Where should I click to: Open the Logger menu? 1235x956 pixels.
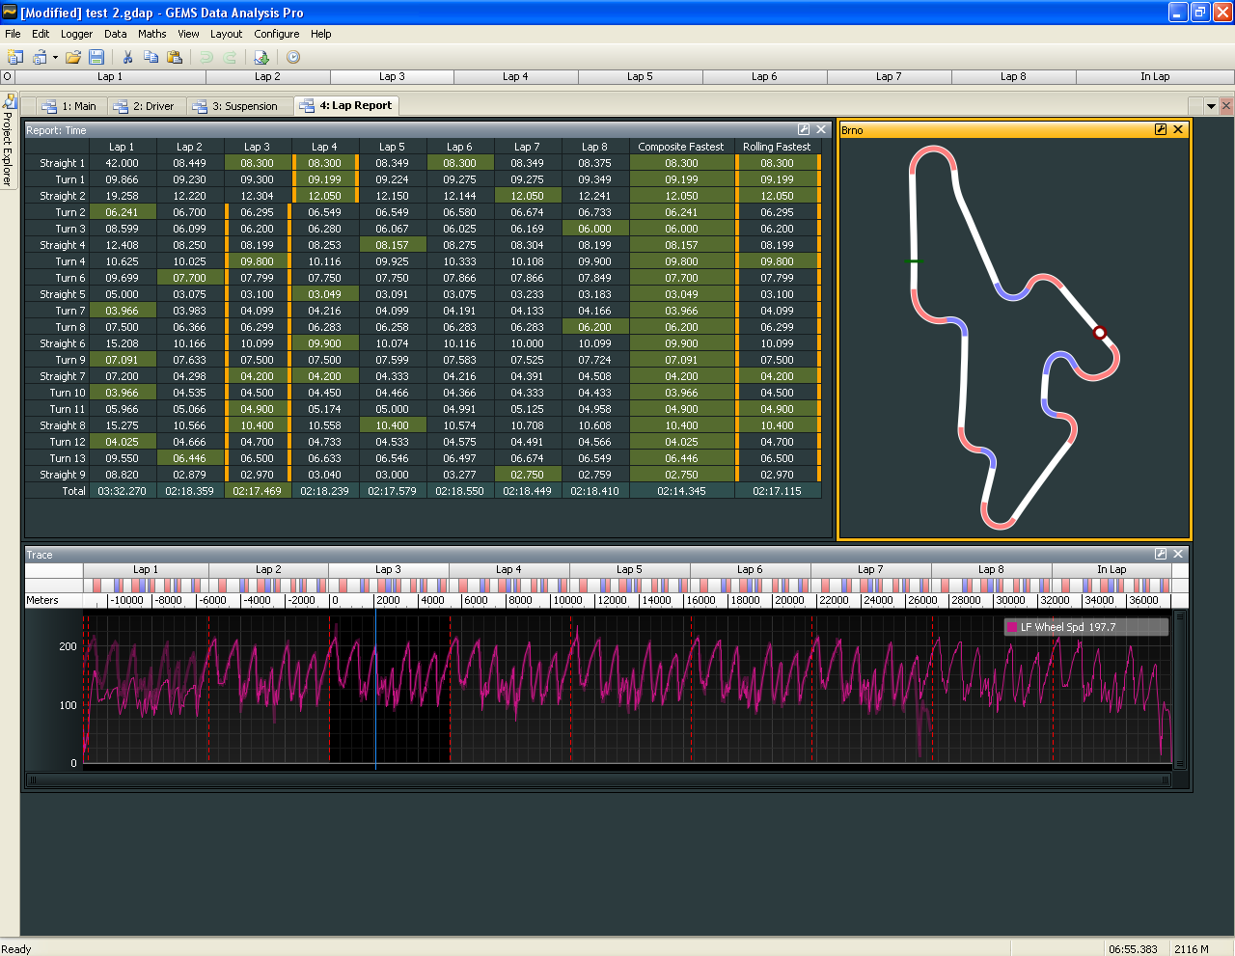click(77, 34)
